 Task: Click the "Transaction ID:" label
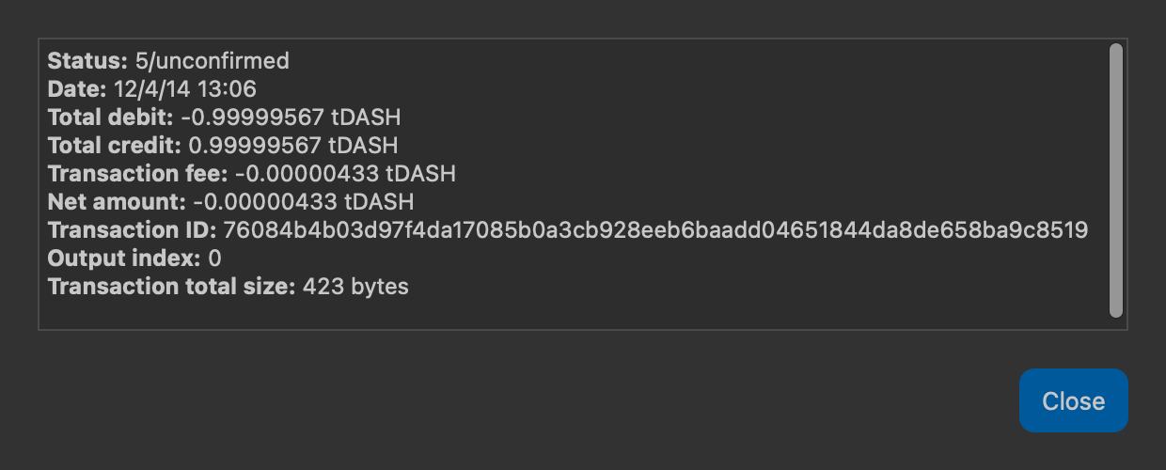tap(133, 230)
